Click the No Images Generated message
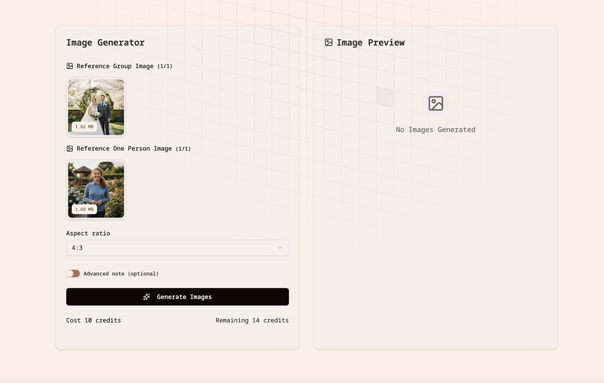604x383 pixels. pos(436,130)
